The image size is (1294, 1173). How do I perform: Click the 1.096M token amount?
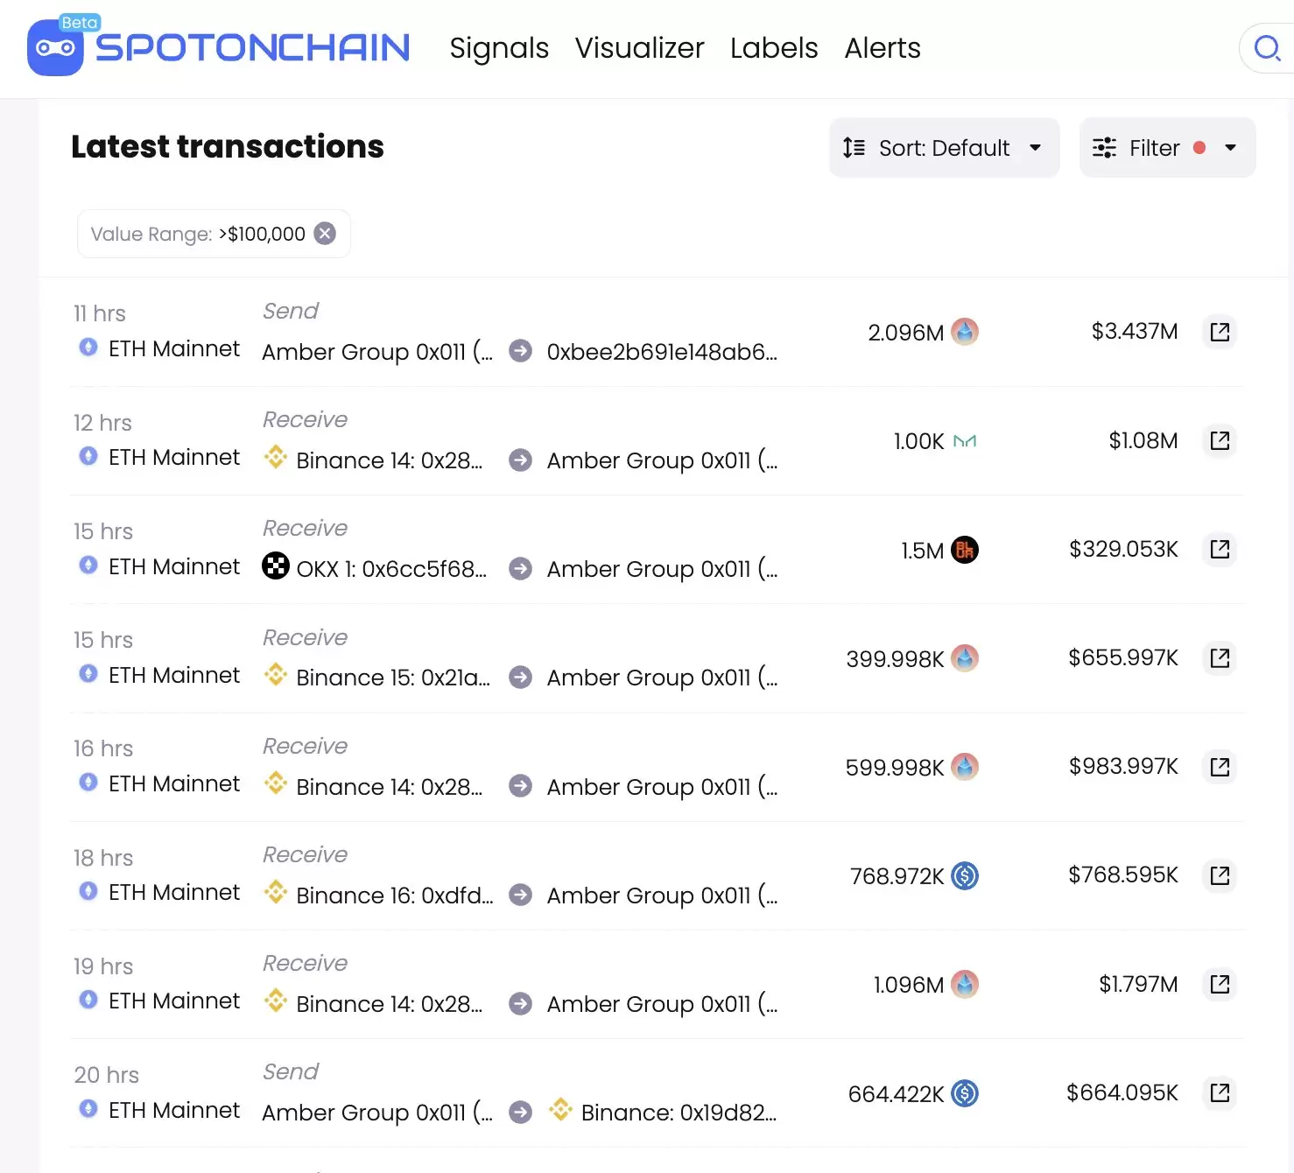(908, 985)
